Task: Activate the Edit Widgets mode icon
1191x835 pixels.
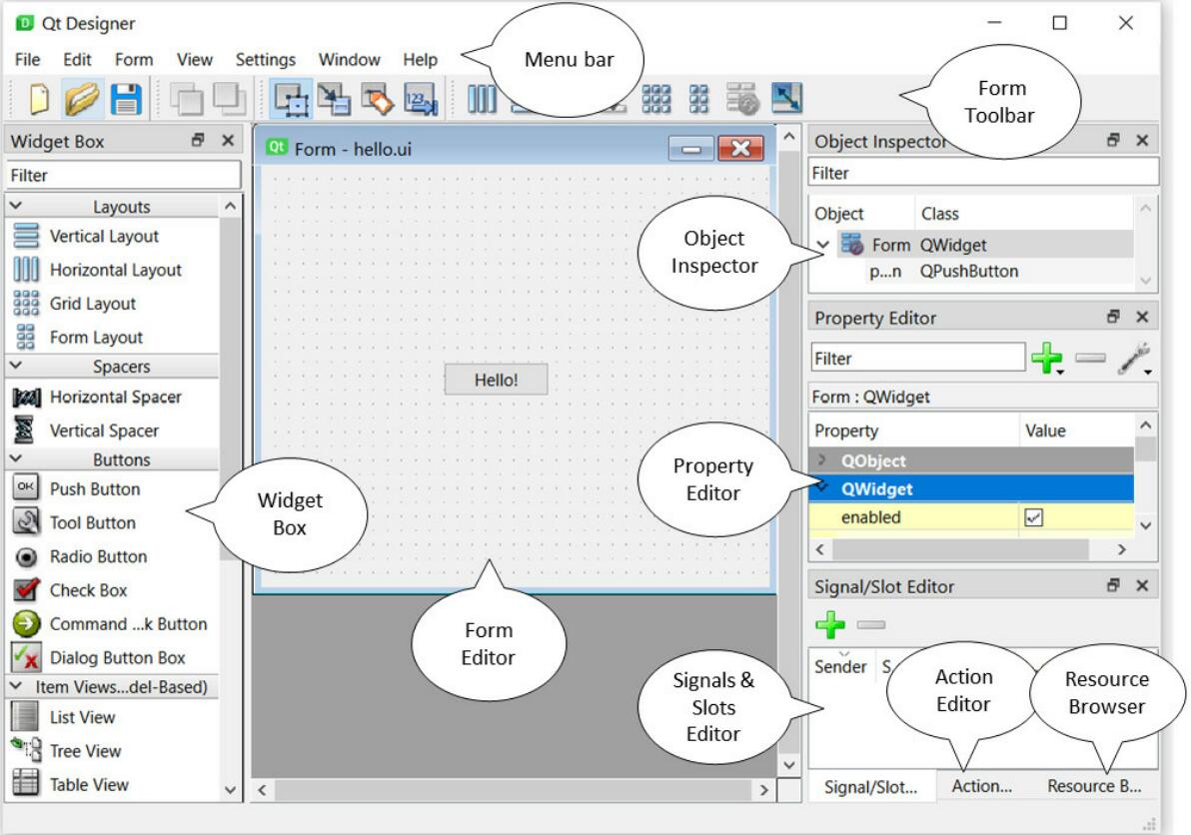Action: pyautogui.click(x=291, y=100)
